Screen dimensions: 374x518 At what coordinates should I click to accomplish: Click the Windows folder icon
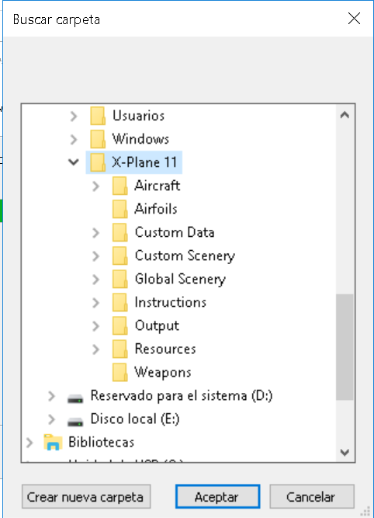coord(98,139)
